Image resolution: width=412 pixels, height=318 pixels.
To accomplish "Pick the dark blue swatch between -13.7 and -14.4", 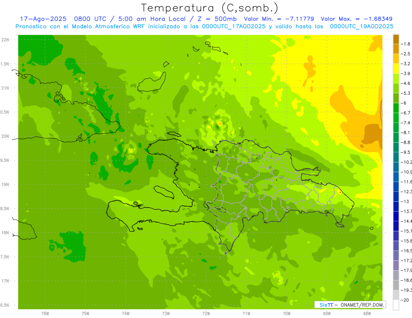I will (x=396, y=216).
